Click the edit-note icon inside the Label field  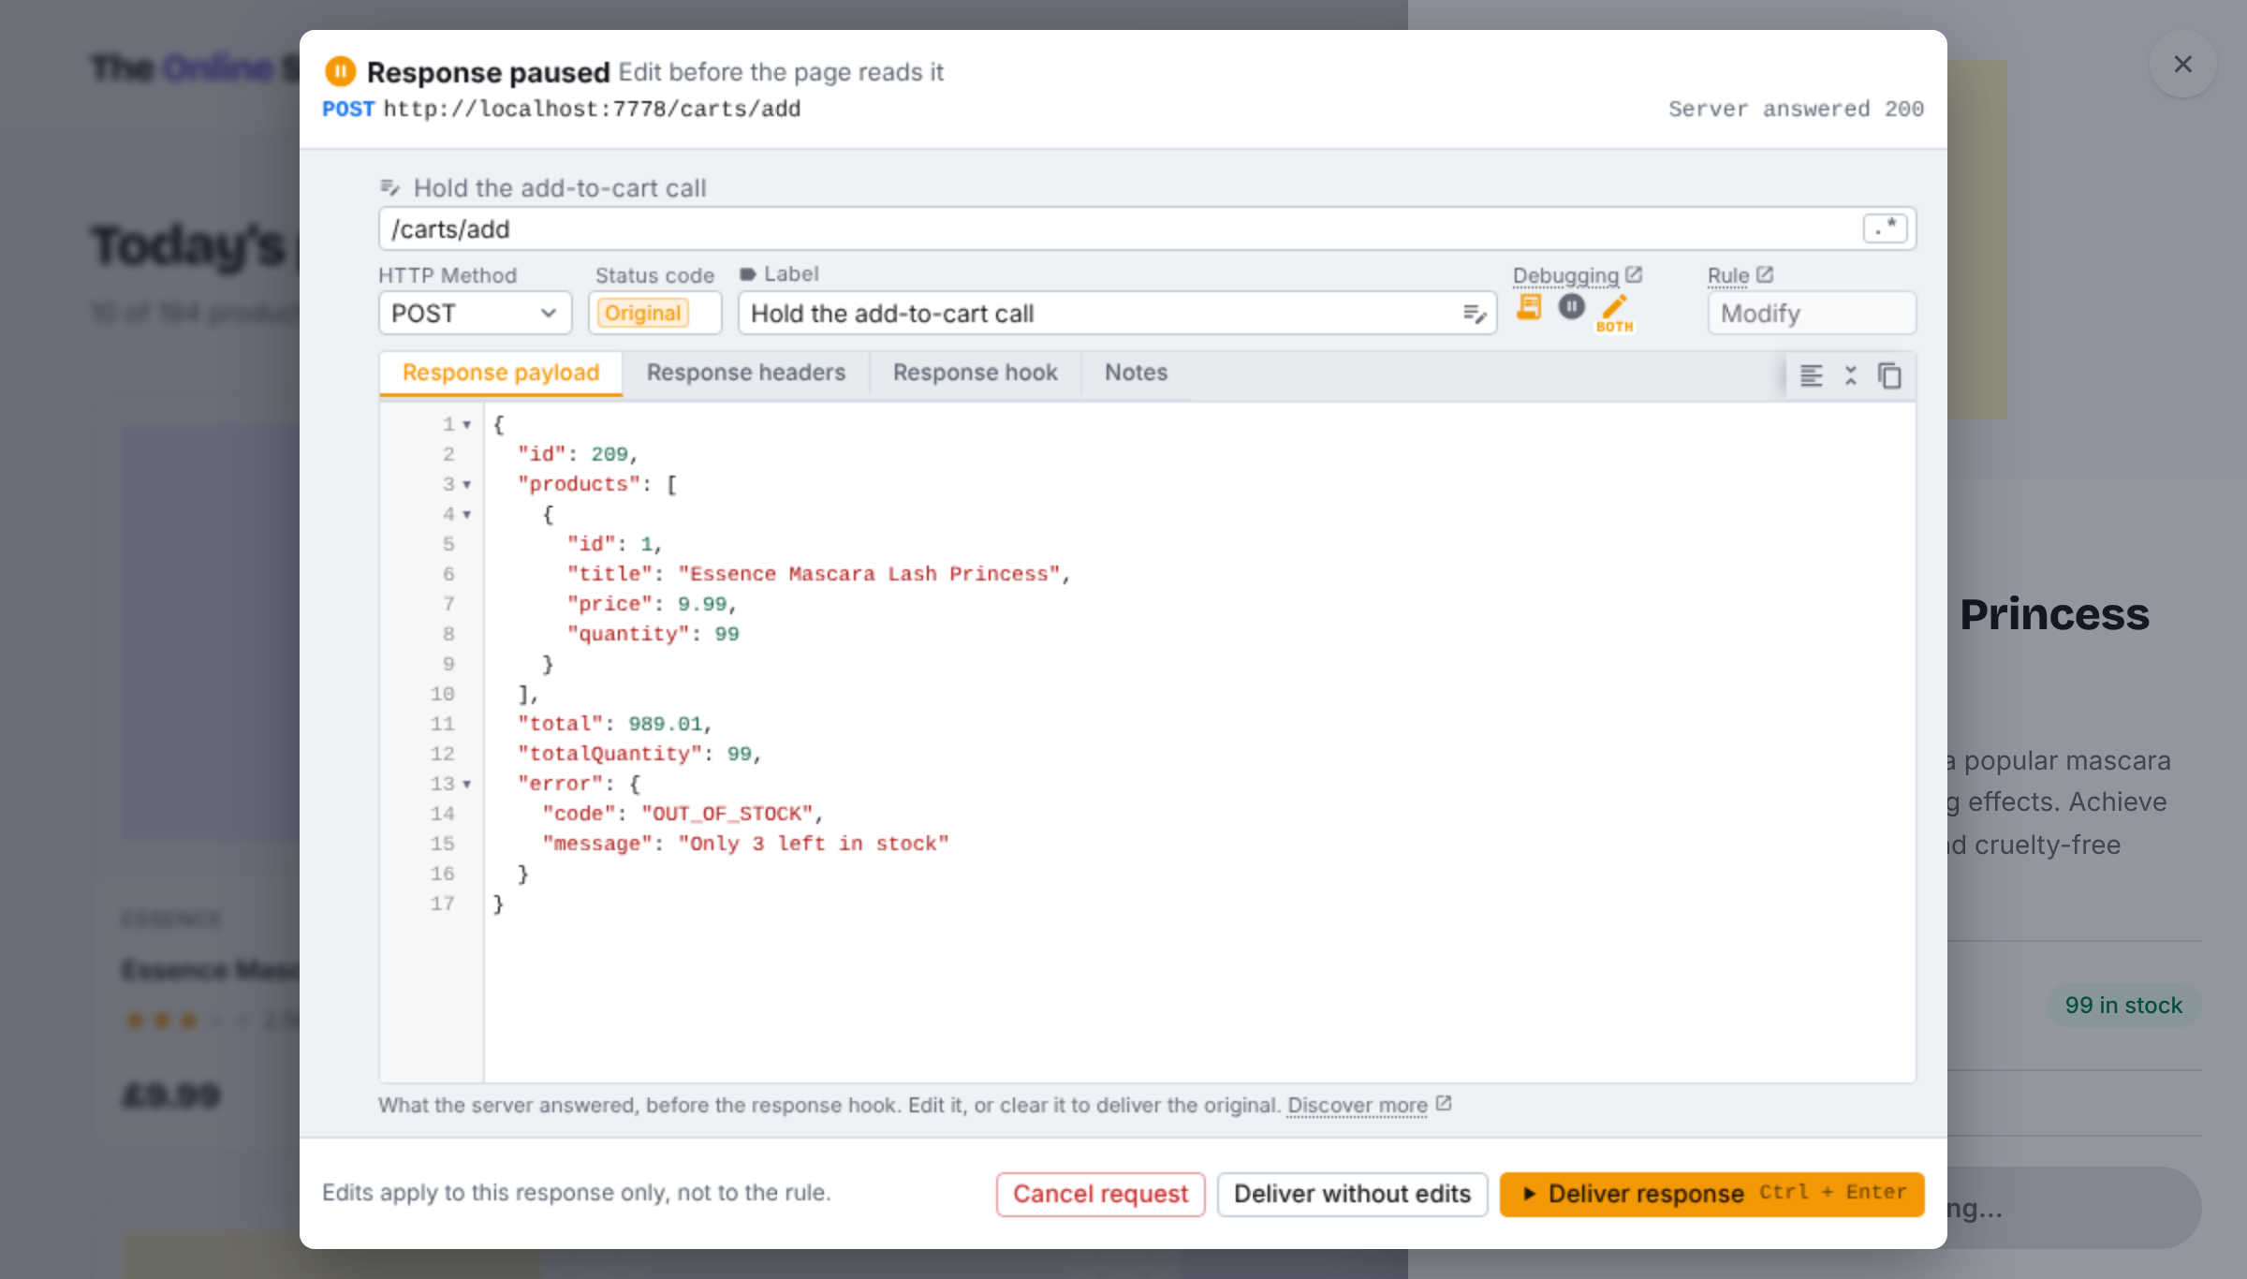1475,314
